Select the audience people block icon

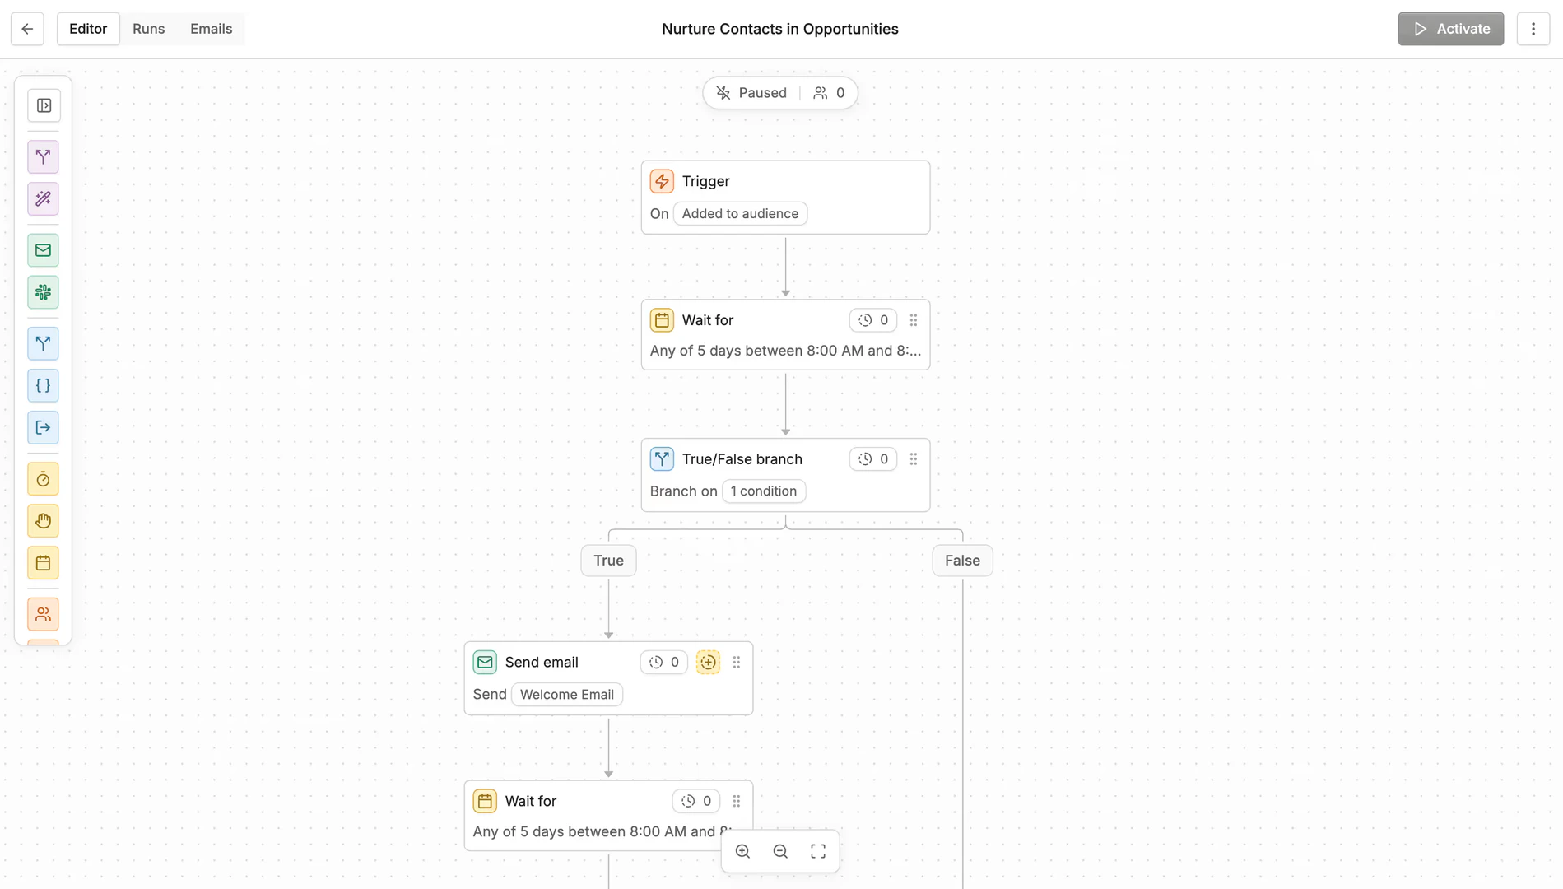[x=44, y=614]
